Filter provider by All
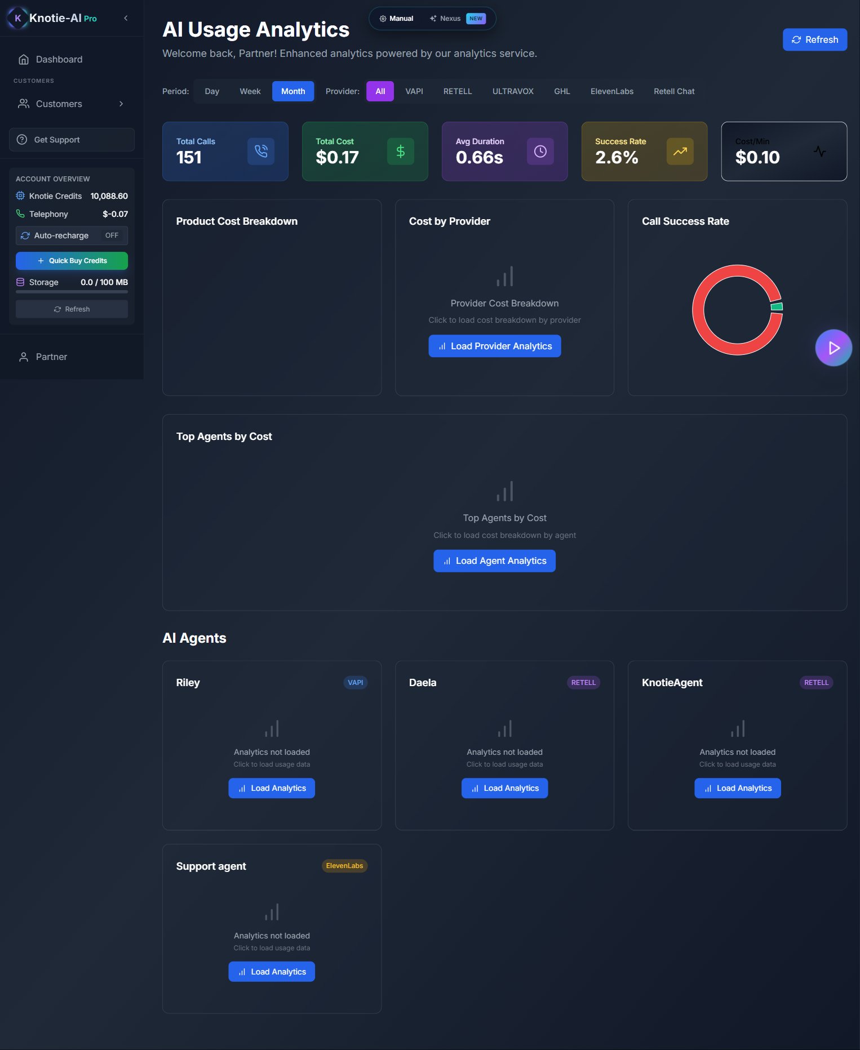The width and height of the screenshot is (860, 1050). [380, 91]
